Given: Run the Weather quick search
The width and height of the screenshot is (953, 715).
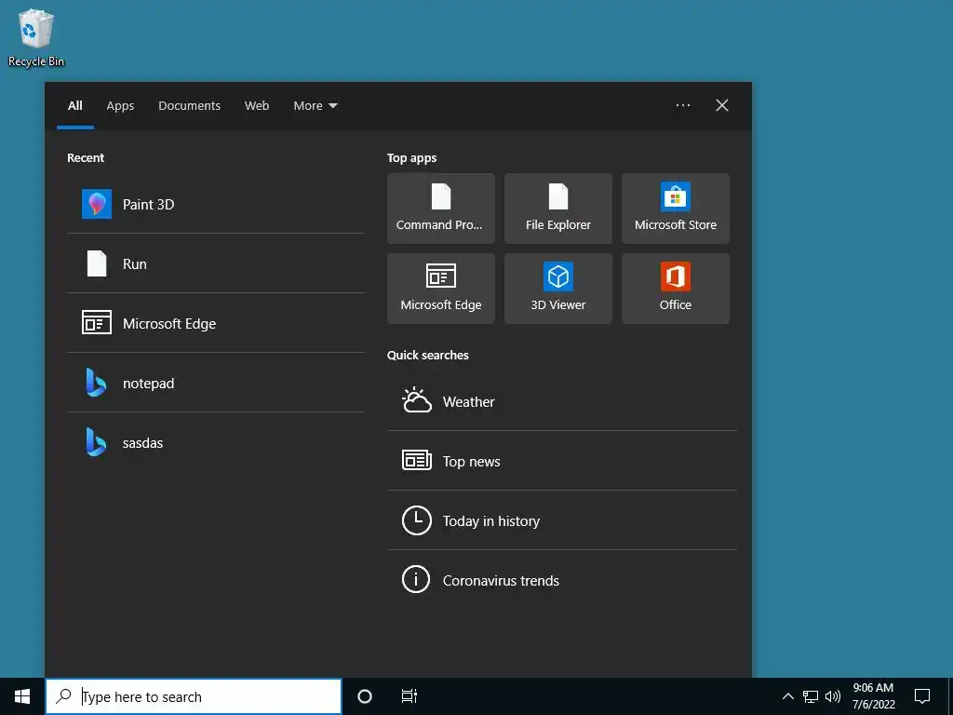Looking at the screenshot, I should (562, 401).
